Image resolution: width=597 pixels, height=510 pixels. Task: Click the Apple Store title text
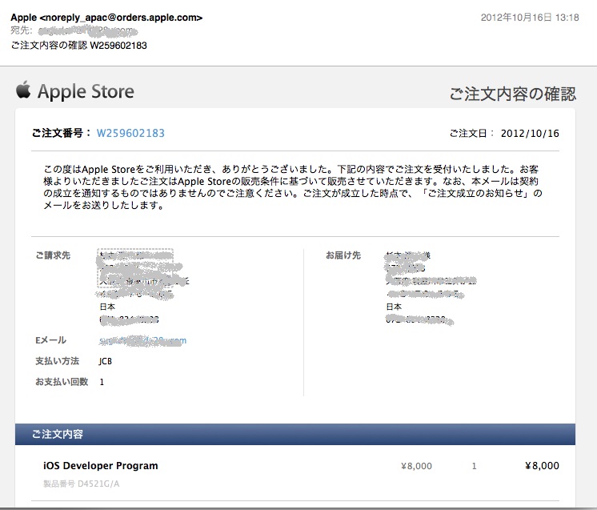pyautogui.click(x=86, y=91)
